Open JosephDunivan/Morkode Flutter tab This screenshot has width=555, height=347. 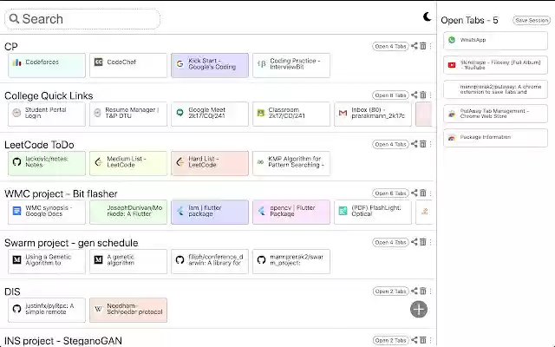[128, 212]
